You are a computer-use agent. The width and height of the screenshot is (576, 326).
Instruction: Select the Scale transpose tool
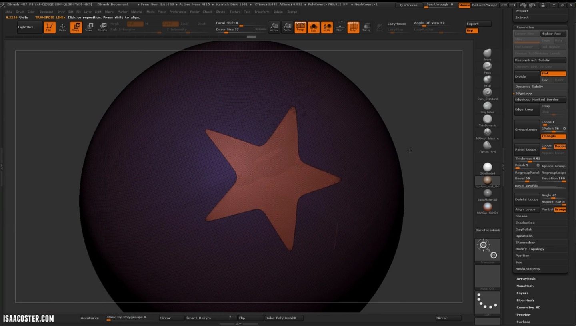[89, 28]
